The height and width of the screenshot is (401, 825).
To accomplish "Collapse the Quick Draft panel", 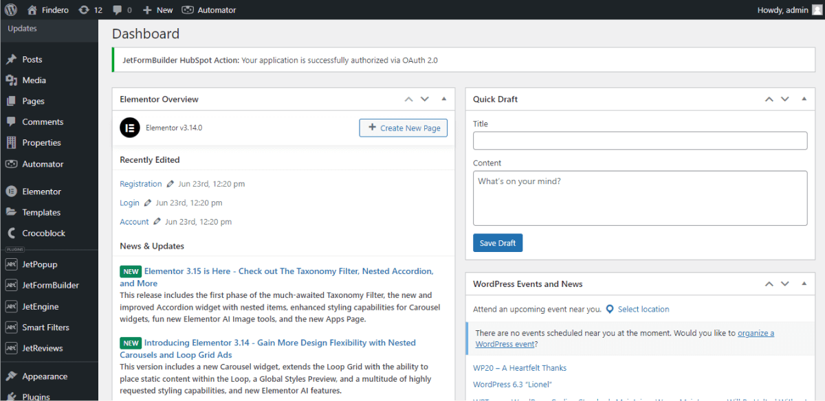I will 804,99.
